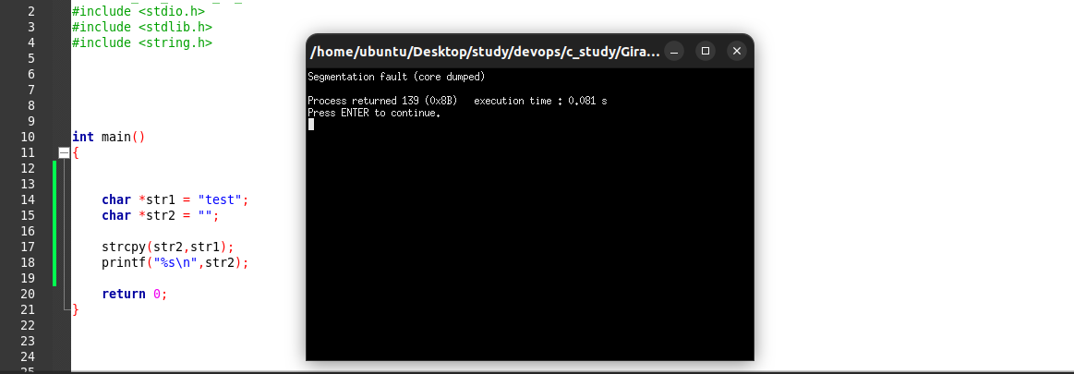Click the 'Process returned 139 (0x8B)' text
1074x374 pixels.
tap(382, 101)
